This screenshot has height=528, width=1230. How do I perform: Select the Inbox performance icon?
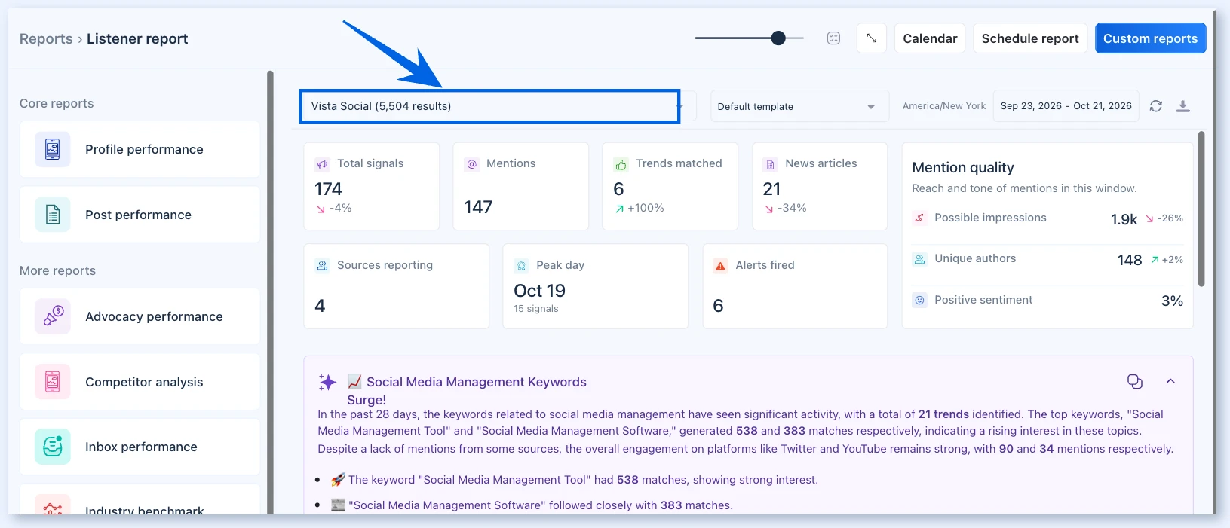point(53,447)
